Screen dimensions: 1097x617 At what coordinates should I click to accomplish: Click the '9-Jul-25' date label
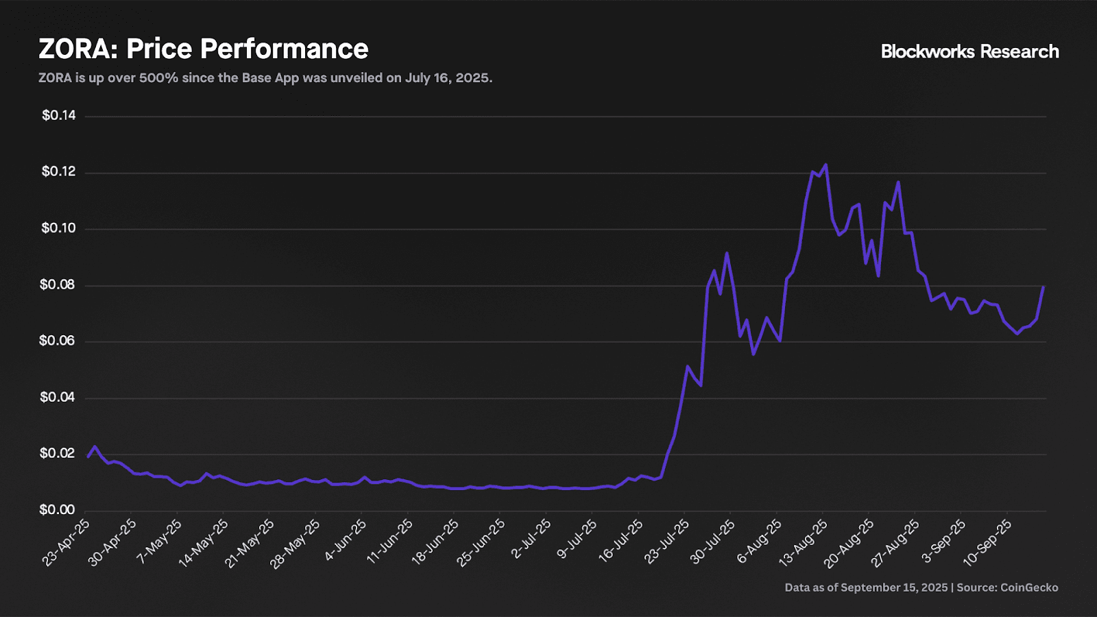coord(577,539)
